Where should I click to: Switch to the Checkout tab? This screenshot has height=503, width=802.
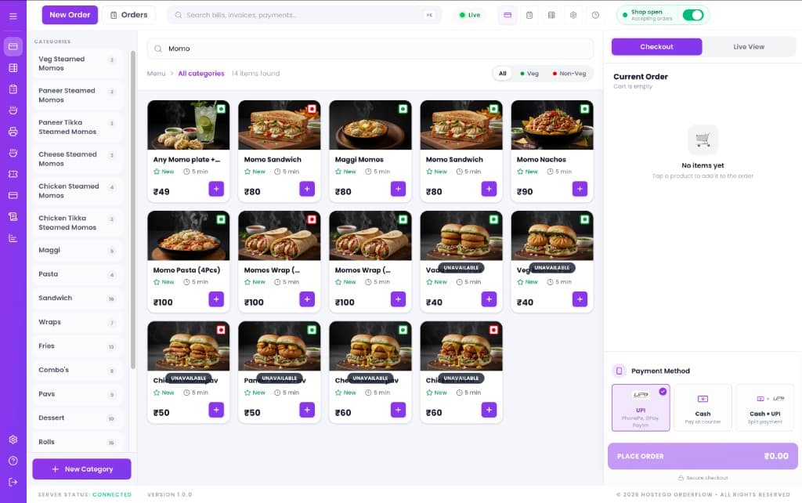click(657, 46)
